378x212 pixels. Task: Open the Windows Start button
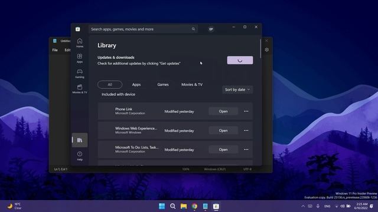(162, 206)
